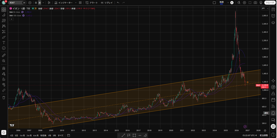Open the products grid menu icon
The height and width of the screenshot is (138, 277).
pyautogui.click(x=273, y=126)
